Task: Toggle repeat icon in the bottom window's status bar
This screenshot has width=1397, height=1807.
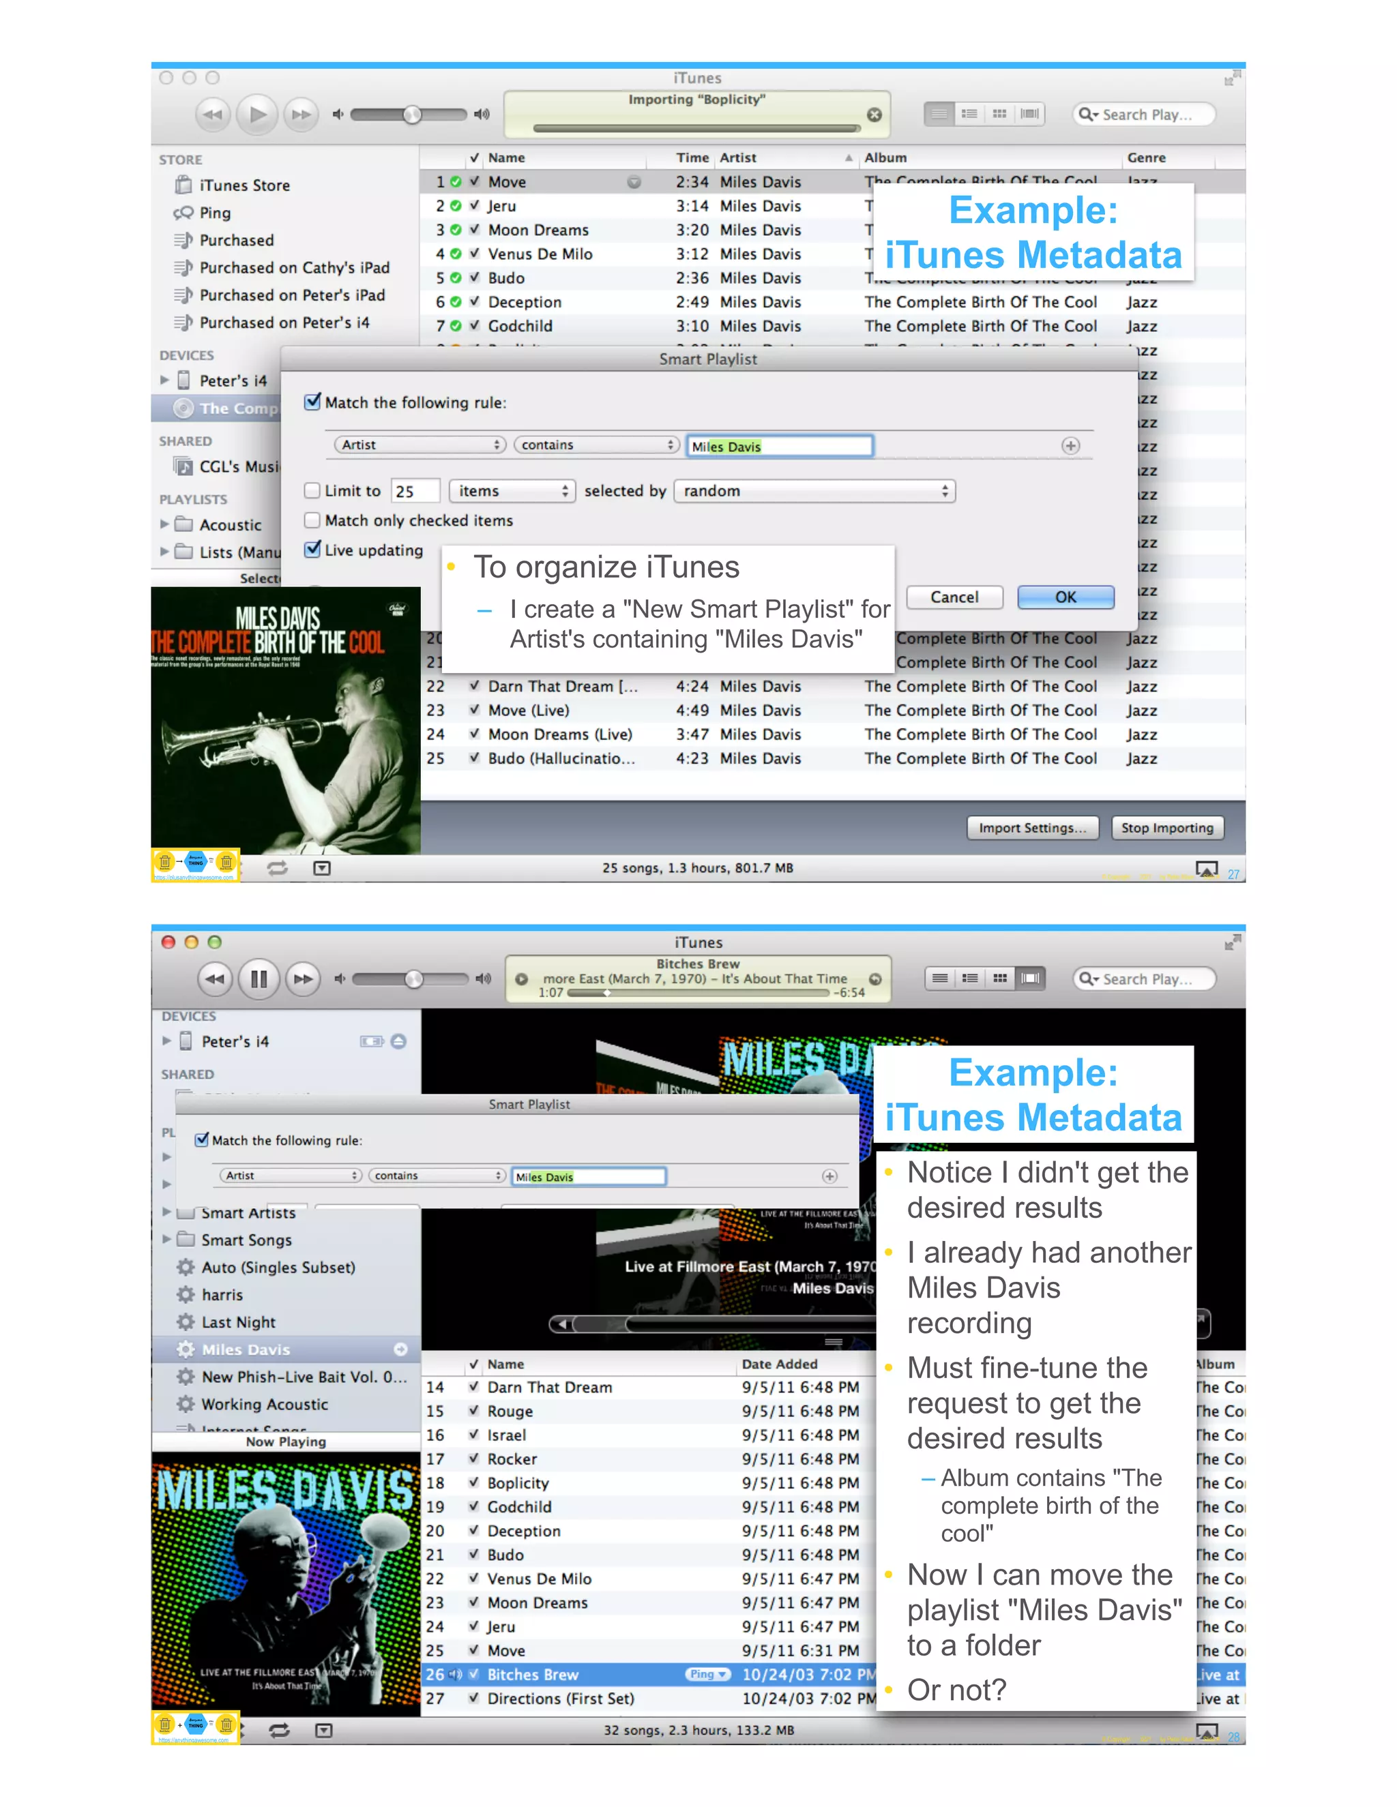Action: (279, 1730)
